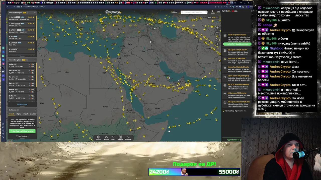Collapse the Most tracked flights panel
Screen dimensions: 321x180
tap(35, 12)
